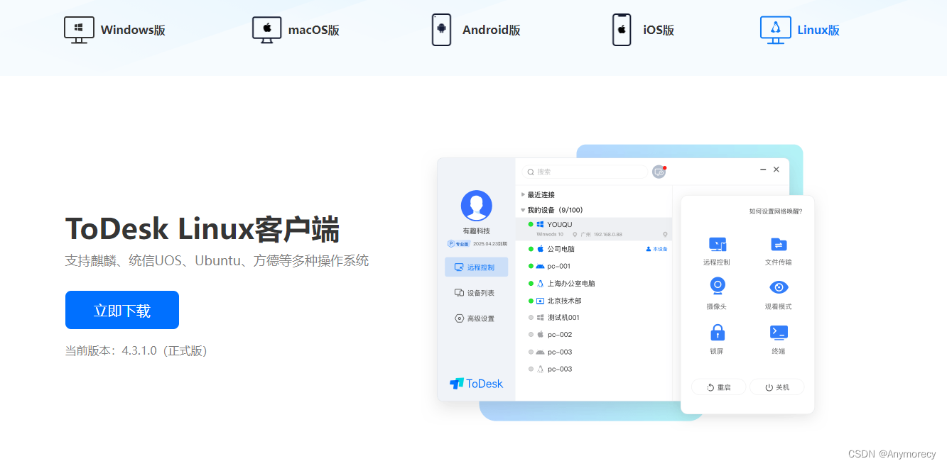Click the Android phone icon in the top tabs
Viewport: 947px width, 466px height.
coord(441,30)
